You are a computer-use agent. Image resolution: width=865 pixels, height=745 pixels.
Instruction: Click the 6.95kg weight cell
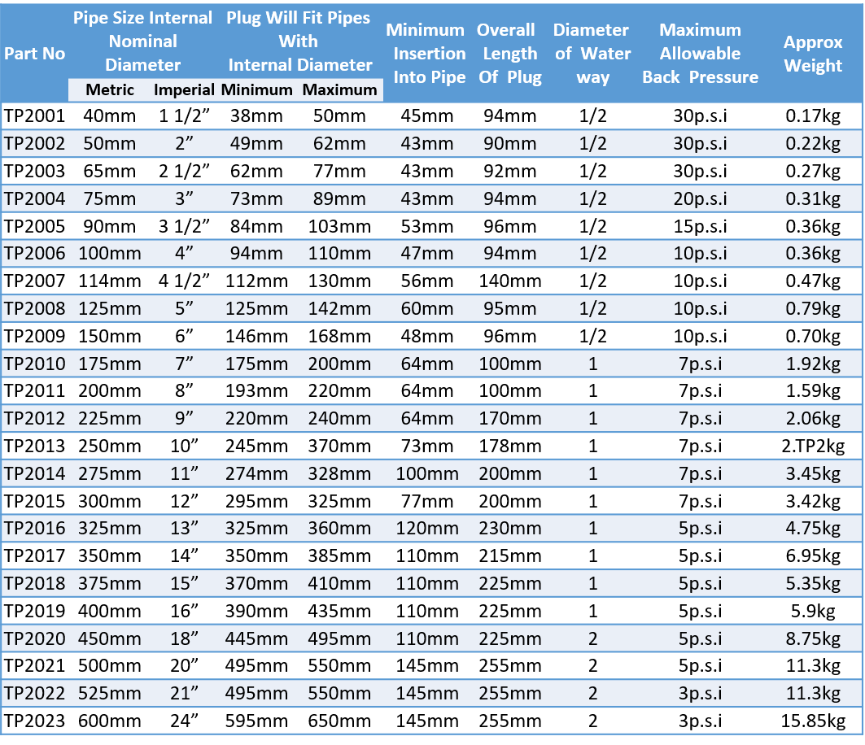coord(813,555)
